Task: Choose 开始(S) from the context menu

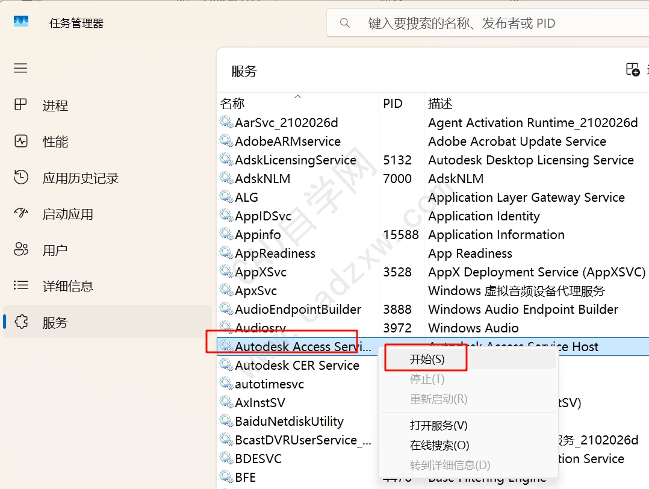Action: pyautogui.click(x=468, y=359)
